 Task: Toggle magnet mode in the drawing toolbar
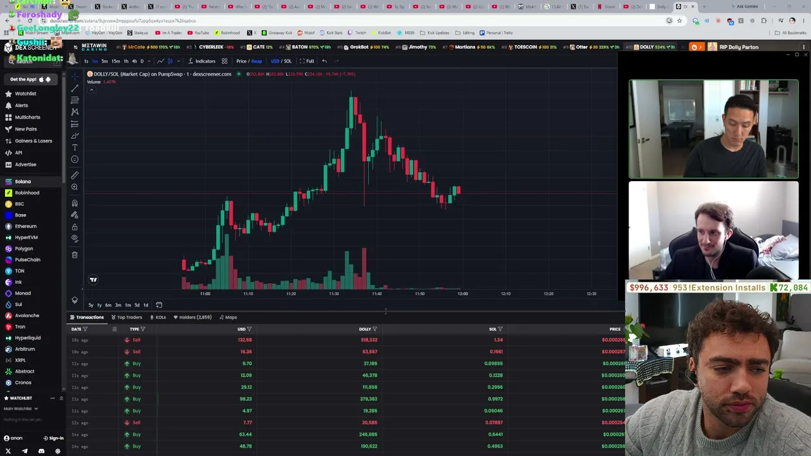click(x=75, y=203)
